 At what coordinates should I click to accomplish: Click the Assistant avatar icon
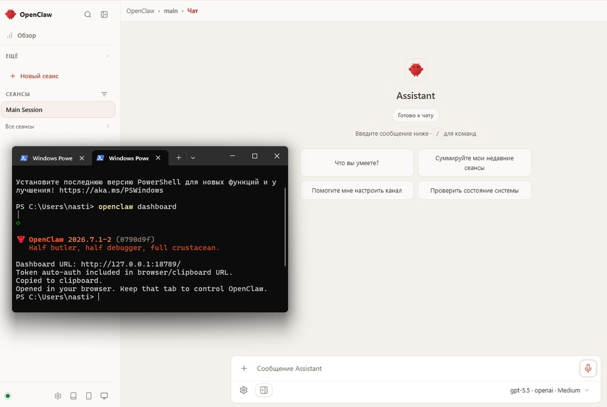[x=416, y=70]
